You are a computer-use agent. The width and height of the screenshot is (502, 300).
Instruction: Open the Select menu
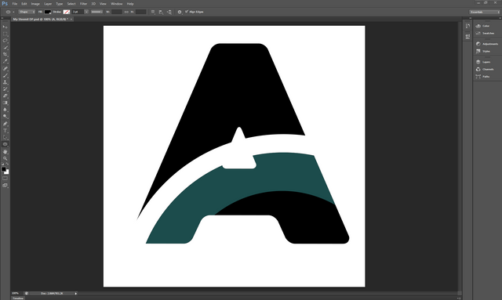click(71, 4)
